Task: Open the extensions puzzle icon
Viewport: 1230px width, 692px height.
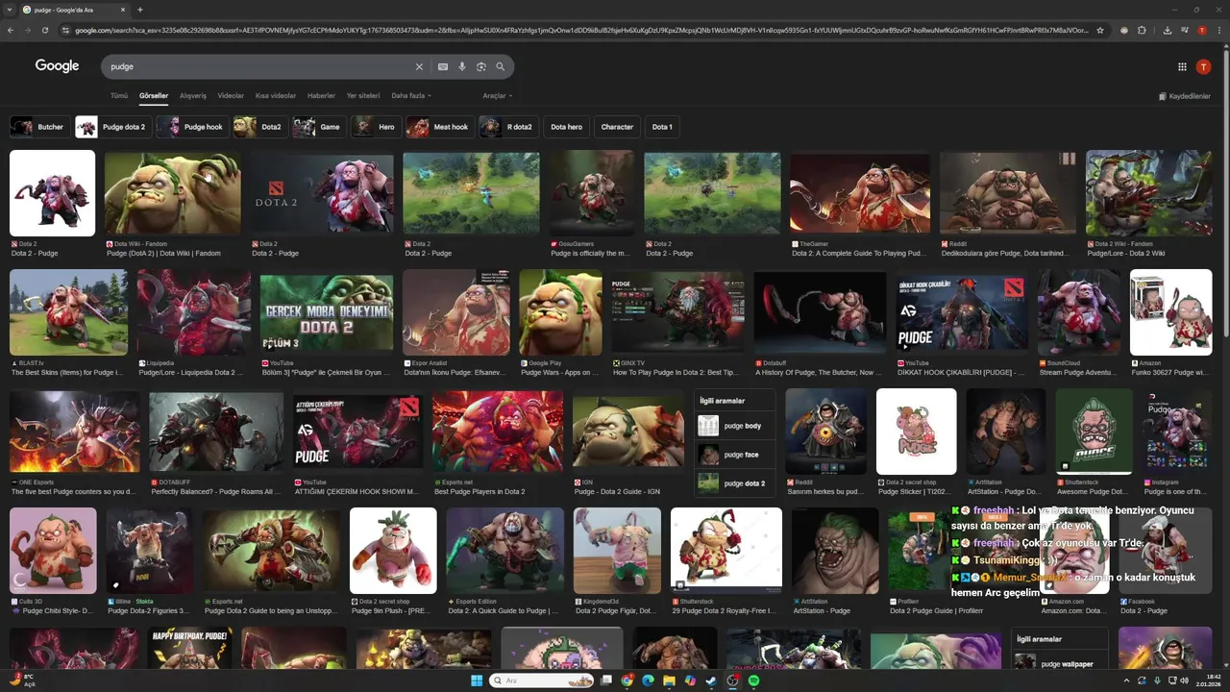Action: click(1142, 30)
